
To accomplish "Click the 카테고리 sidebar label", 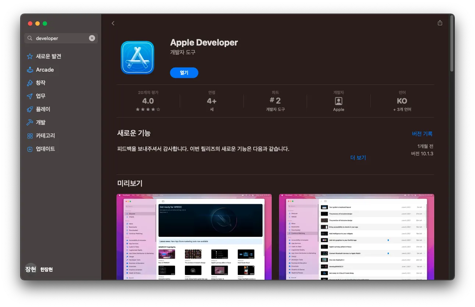I will click(x=46, y=136).
